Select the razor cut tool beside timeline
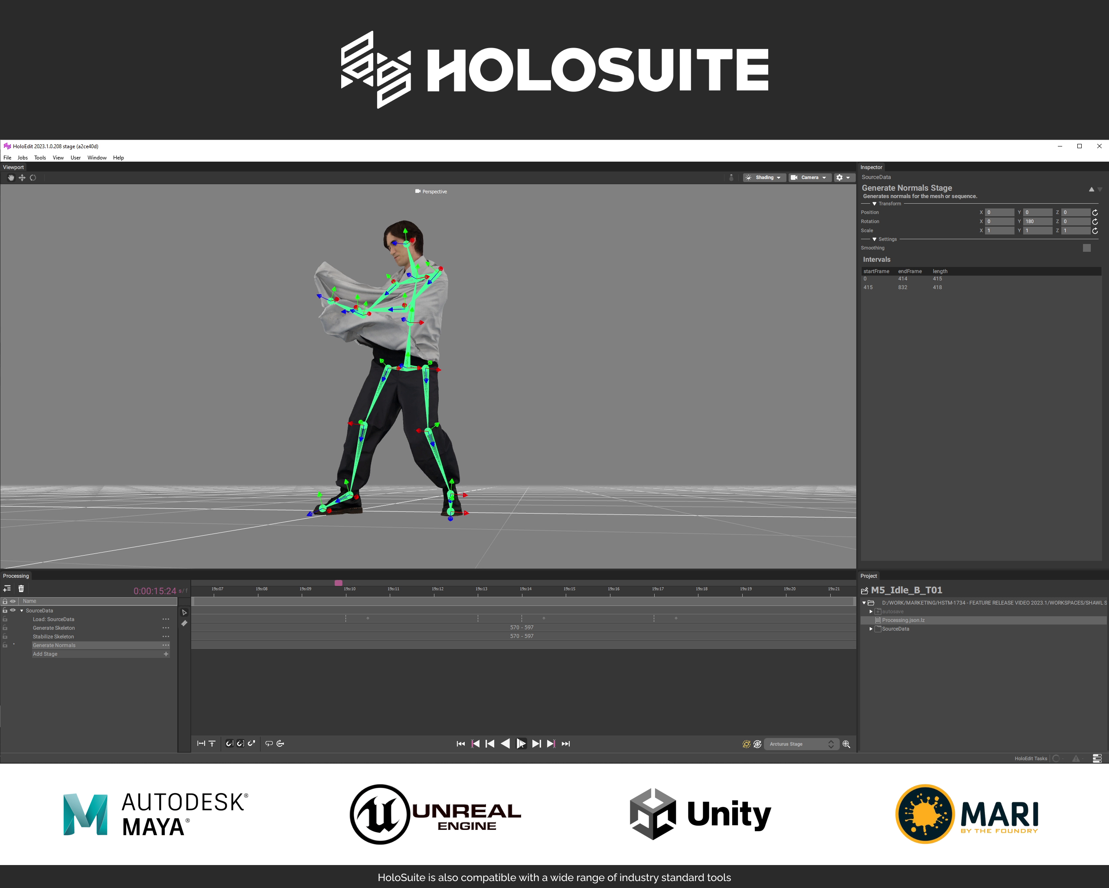The height and width of the screenshot is (888, 1109). (184, 623)
